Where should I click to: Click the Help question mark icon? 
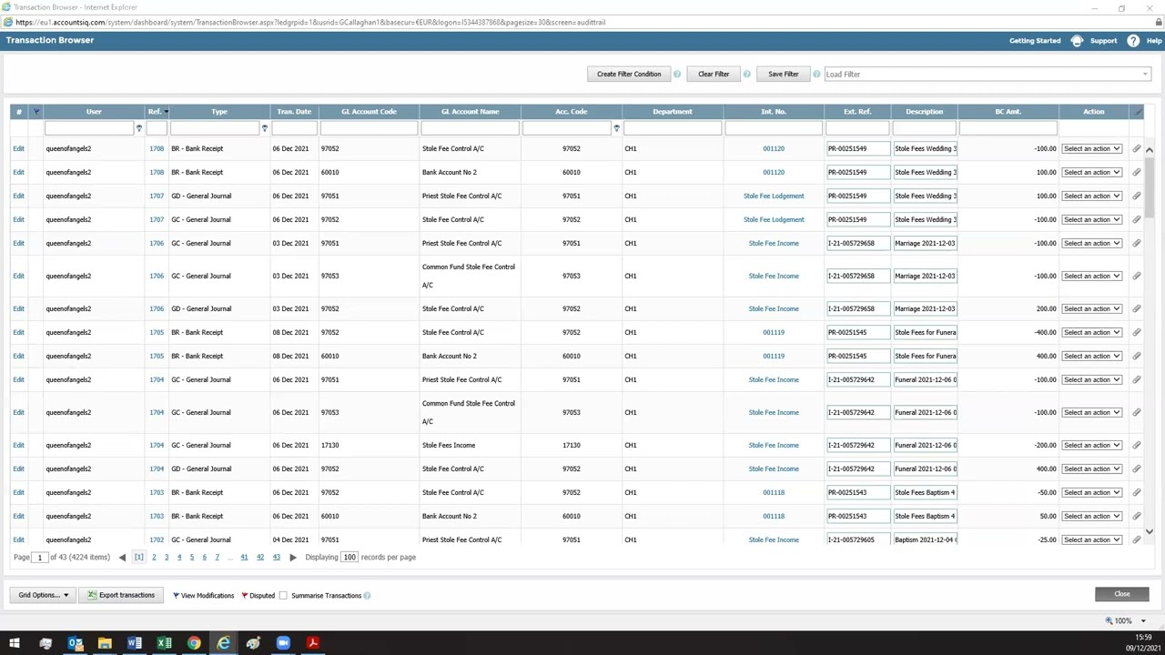tap(1132, 40)
